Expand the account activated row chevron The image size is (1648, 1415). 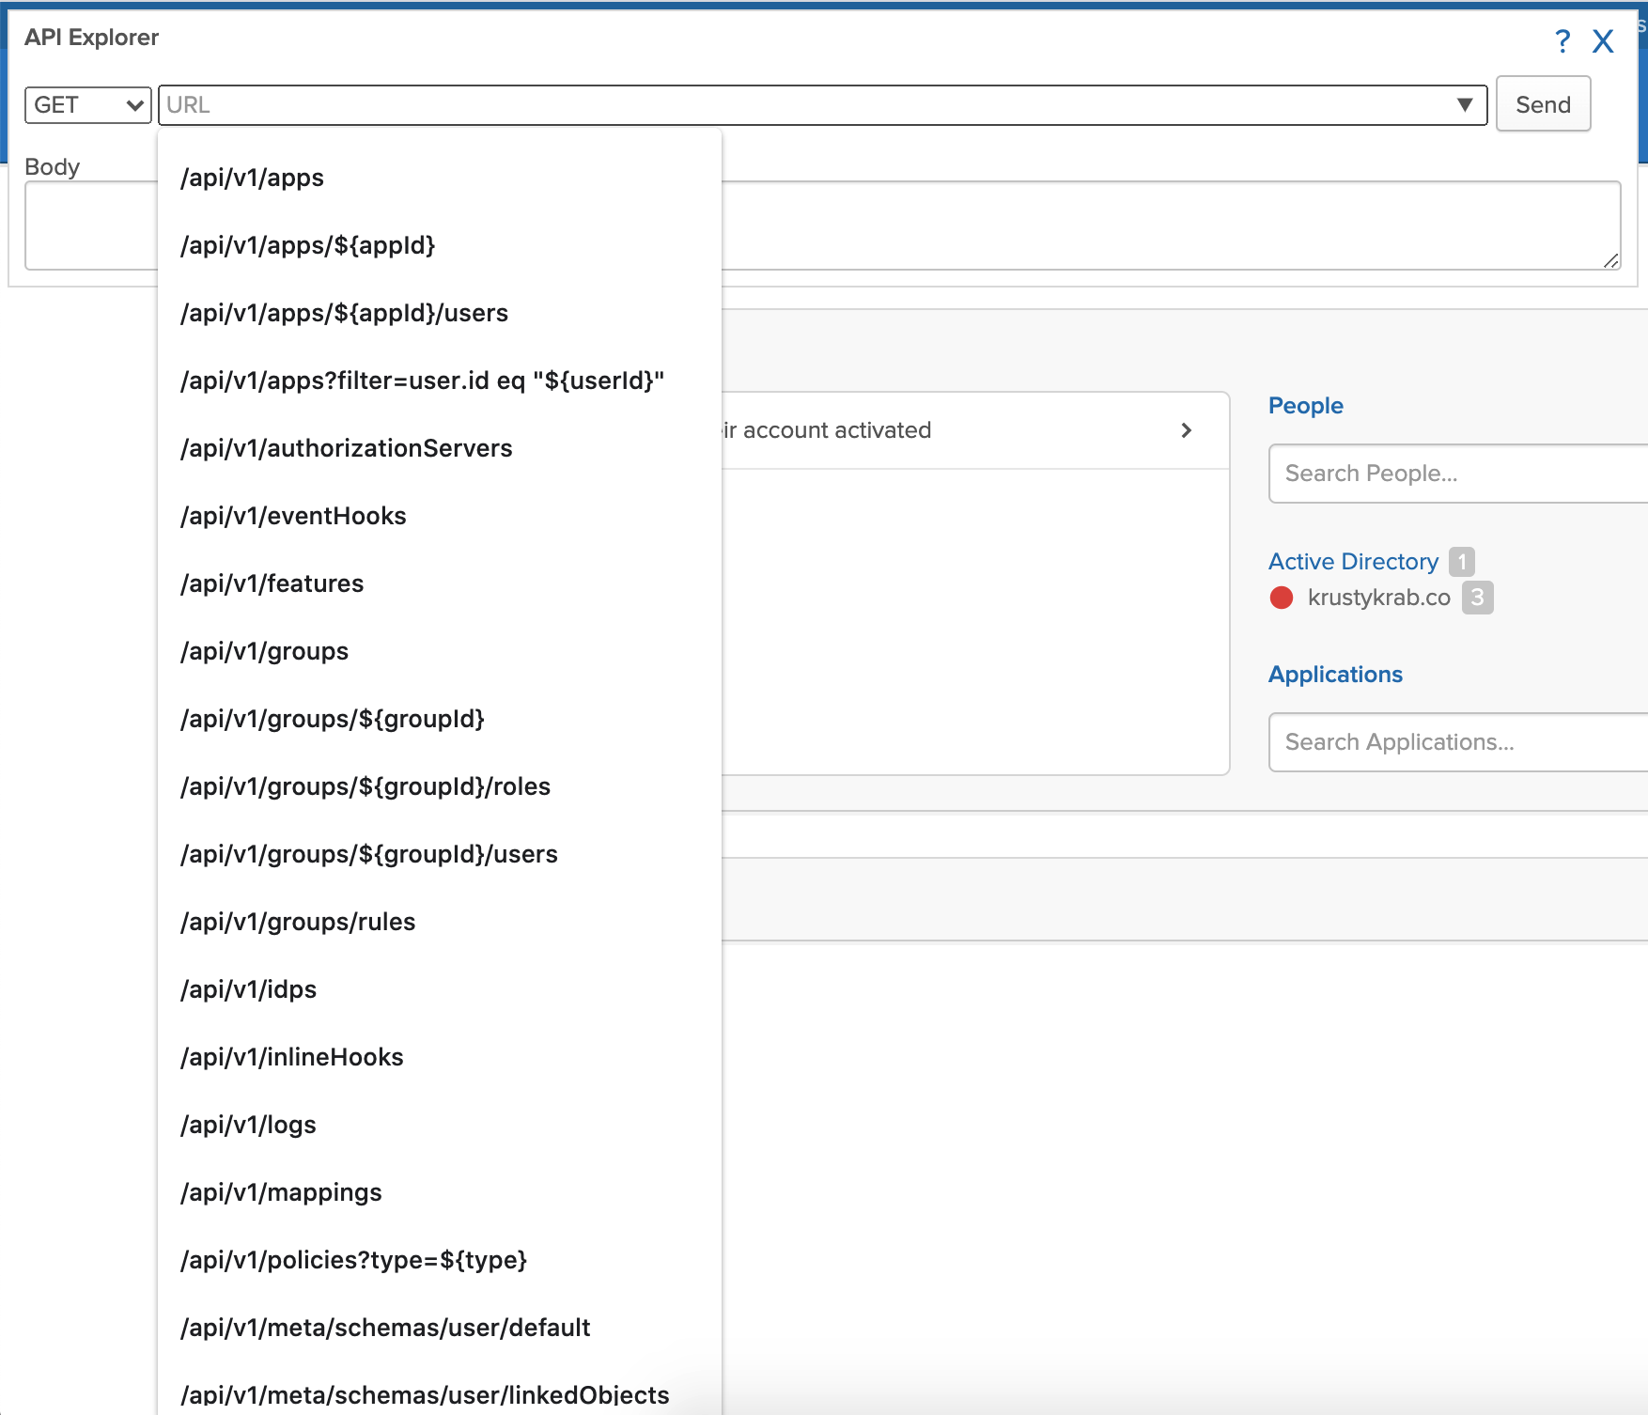pyautogui.click(x=1186, y=430)
